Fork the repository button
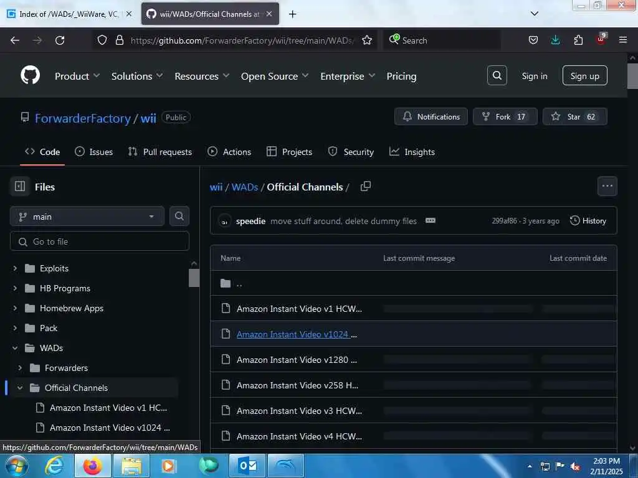The image size is (638, 478). [505, 116]
